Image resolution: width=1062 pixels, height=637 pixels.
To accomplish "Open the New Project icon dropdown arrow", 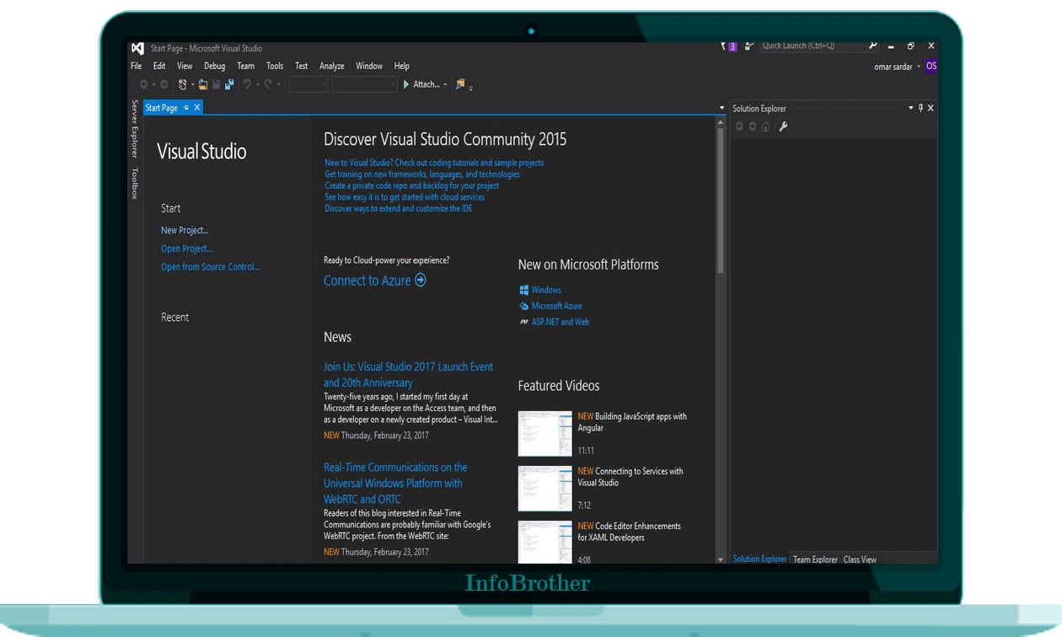I will coord(193,85).
